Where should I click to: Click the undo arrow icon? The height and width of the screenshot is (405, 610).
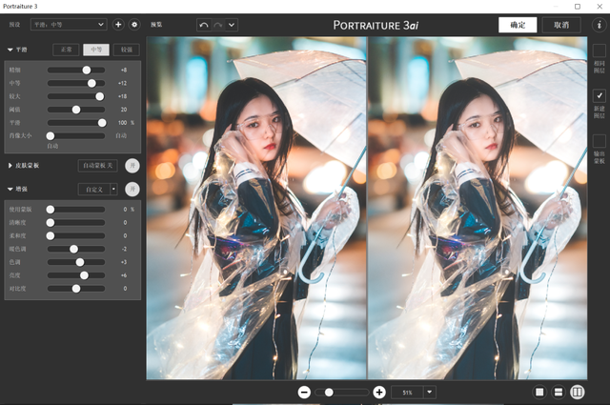point(202,24)
